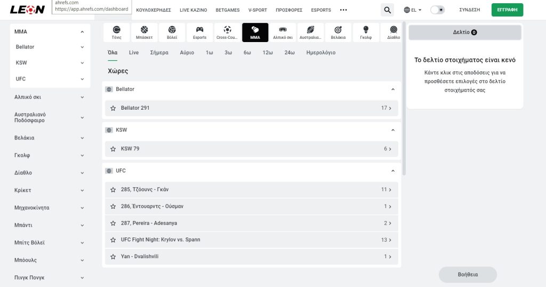Click the globe icon next to UFC heading

(109, 171)
